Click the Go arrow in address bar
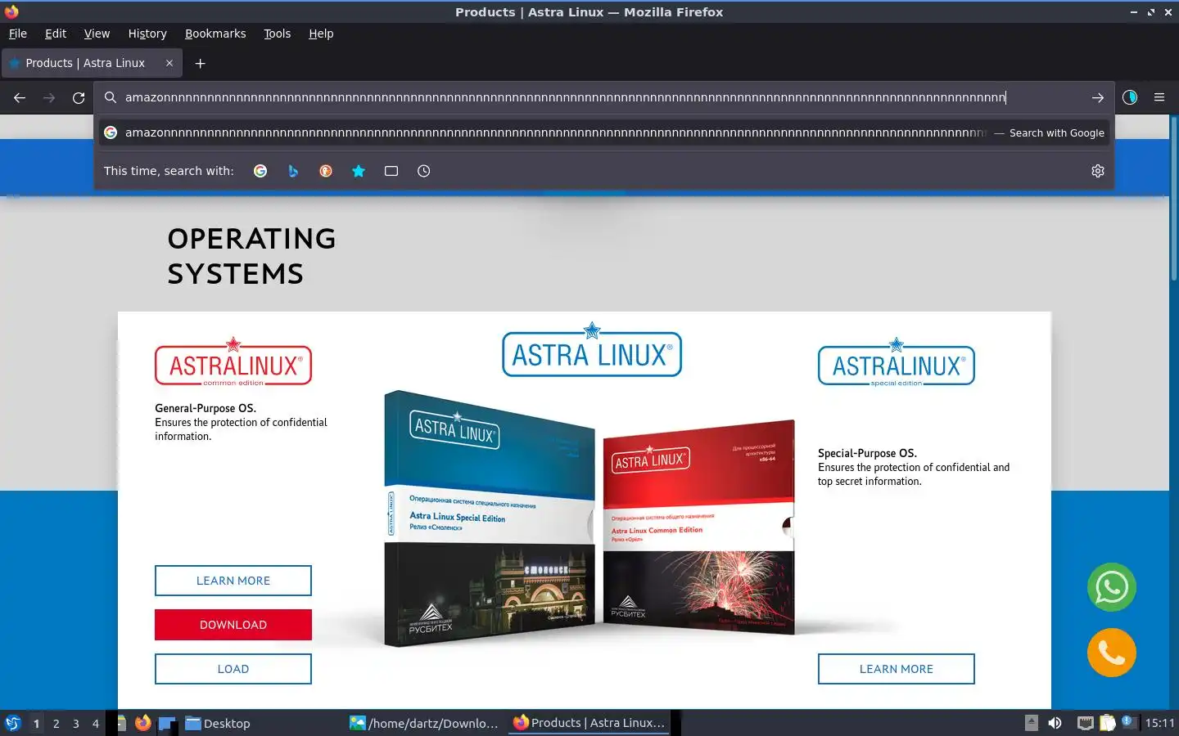This screenshot has height=736, width=1179. click(1097, 98)
